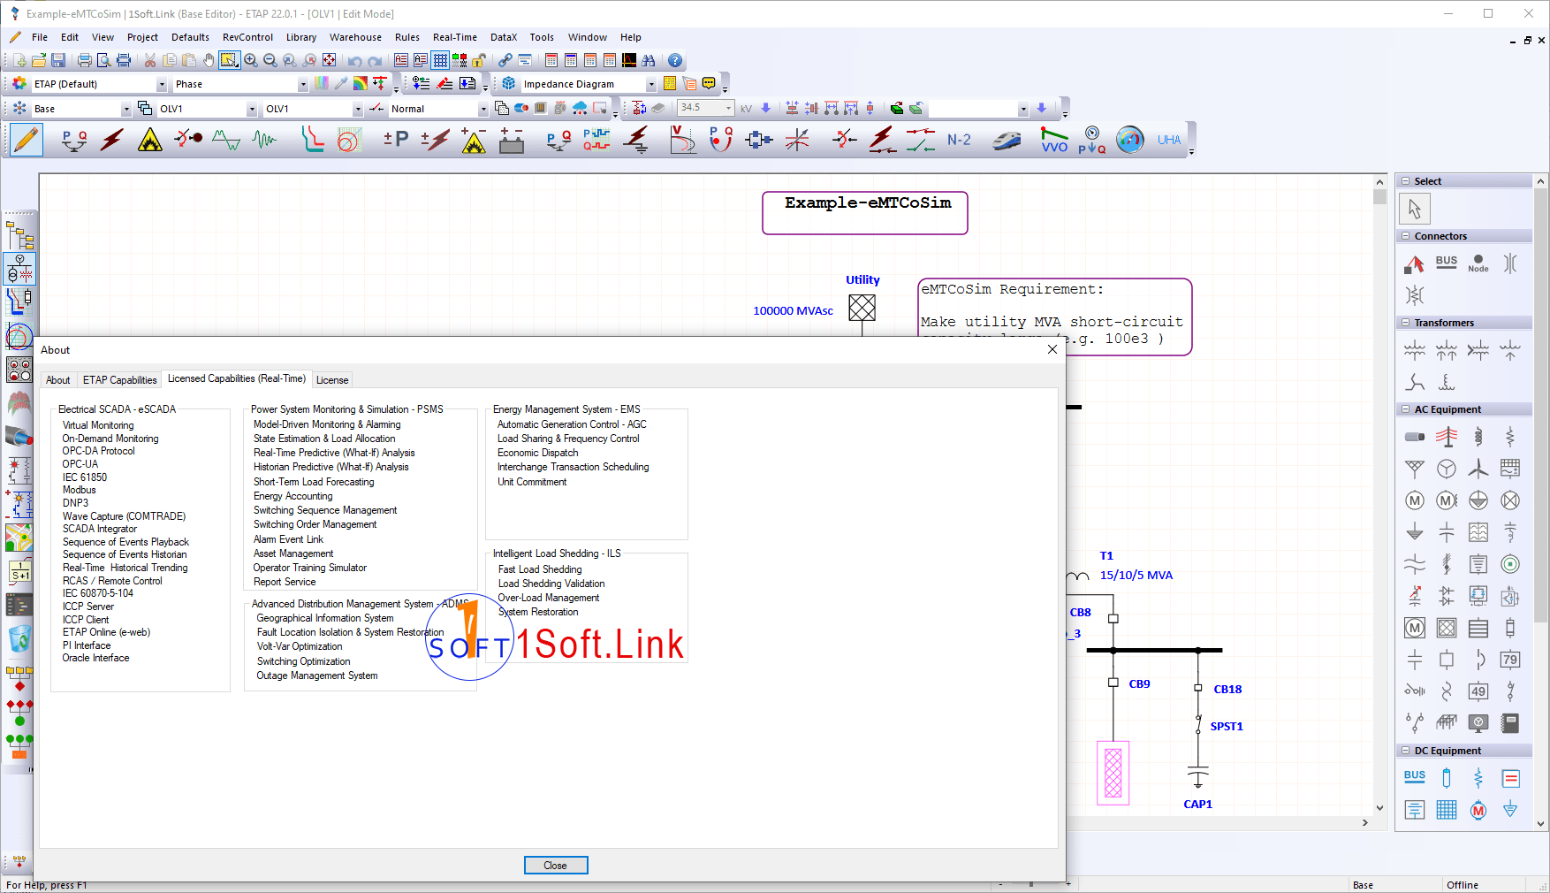The height and width of the screenshot is (893, 1550).
Task: Click Volt-Var Optimization in ADMS list
Action: (300, 647)
